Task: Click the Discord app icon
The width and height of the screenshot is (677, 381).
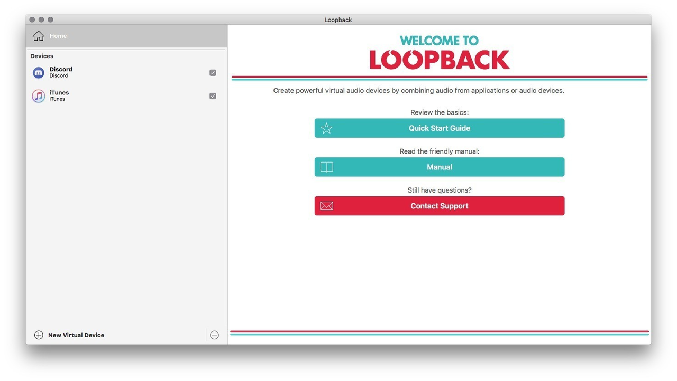Action: click(x=39, y=73)
